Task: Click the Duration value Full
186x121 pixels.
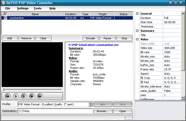Action: click(x=166, y=18)
